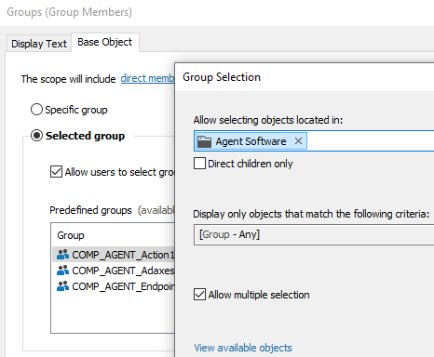Choose the Specific group radio button
This screenshot has height=357, width=434.
point(36,110)
